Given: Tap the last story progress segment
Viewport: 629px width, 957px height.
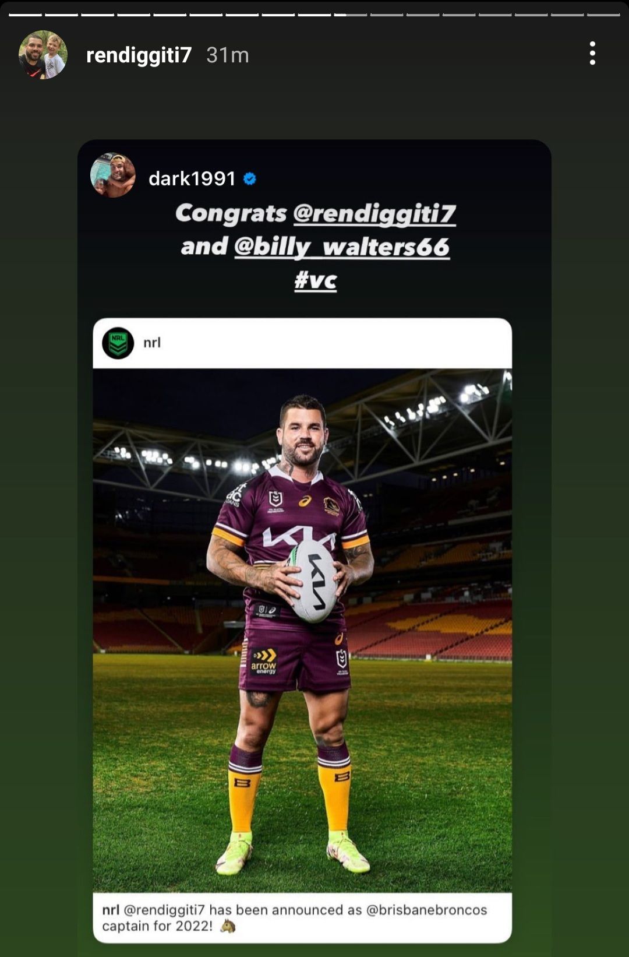Looking at the screenshot, I should pyautogui.click(x=603, y=15).
